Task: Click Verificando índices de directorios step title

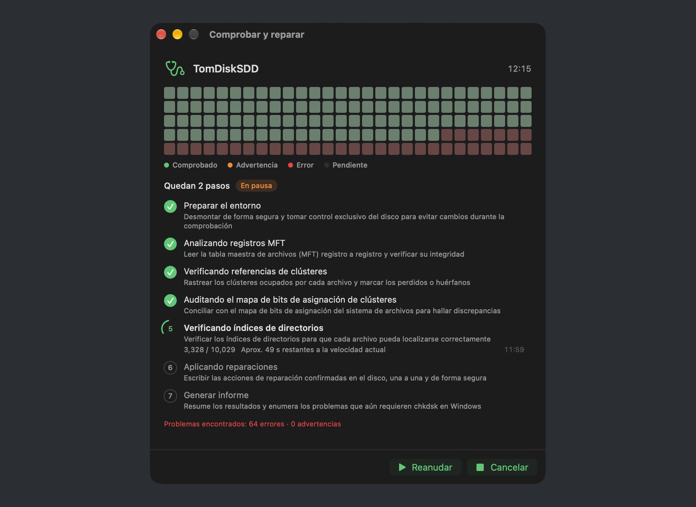Action: [253, 328]
